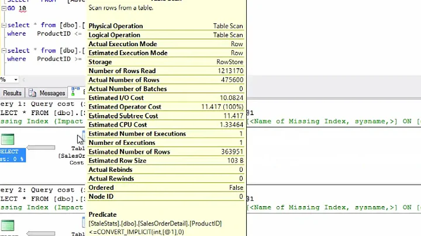Click the execution plan tab icon
Viewport: 421px width, 236px height.
[x=75, y=92]
